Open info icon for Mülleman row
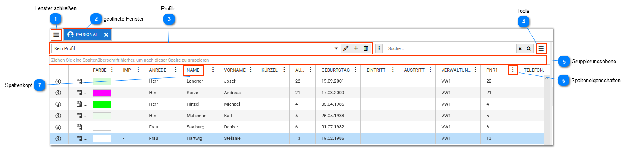 58,116
